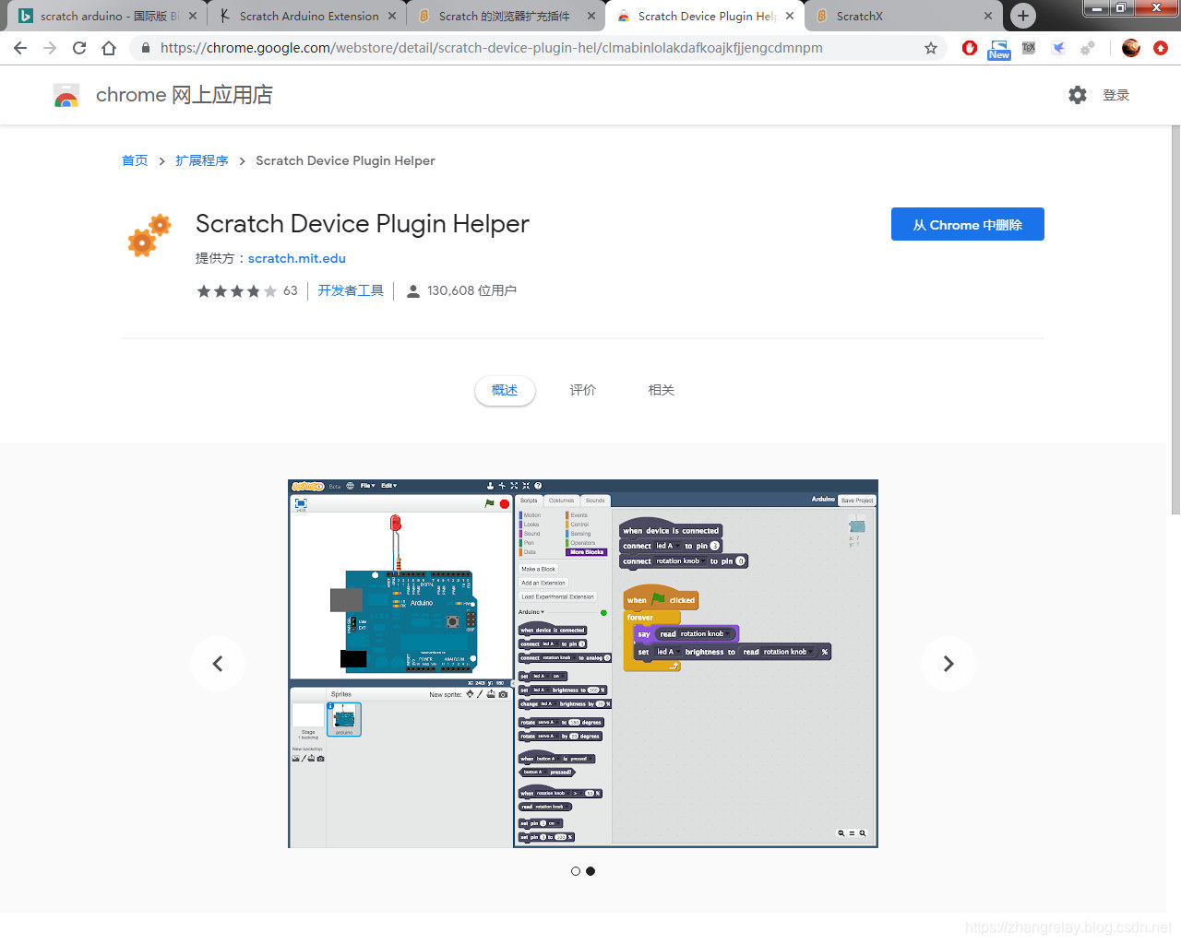
Task: Switch to Scratch 的浏览器扩充插件 tab
Action: coord(506,16)
